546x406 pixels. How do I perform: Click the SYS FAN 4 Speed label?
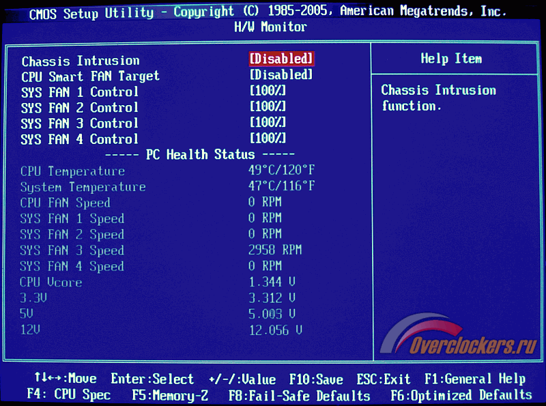72,266
